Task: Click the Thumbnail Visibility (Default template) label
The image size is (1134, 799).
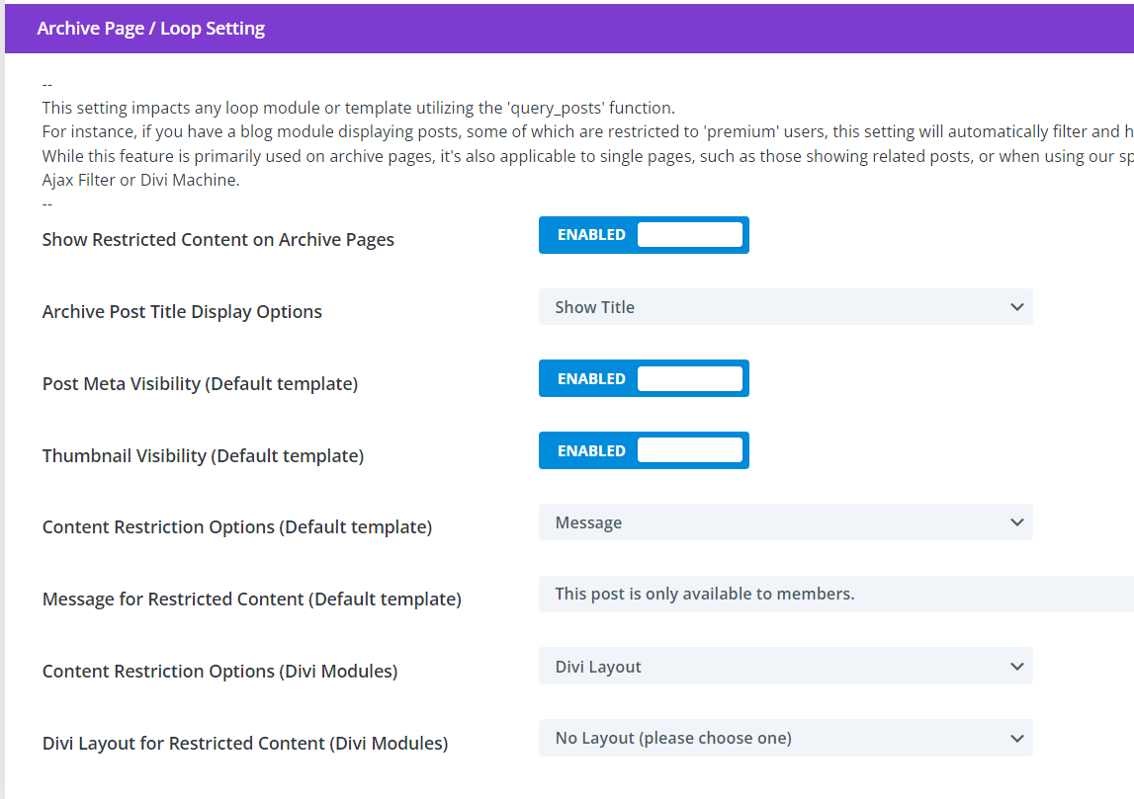Action: pyautogui.click(x=203, y=456)
